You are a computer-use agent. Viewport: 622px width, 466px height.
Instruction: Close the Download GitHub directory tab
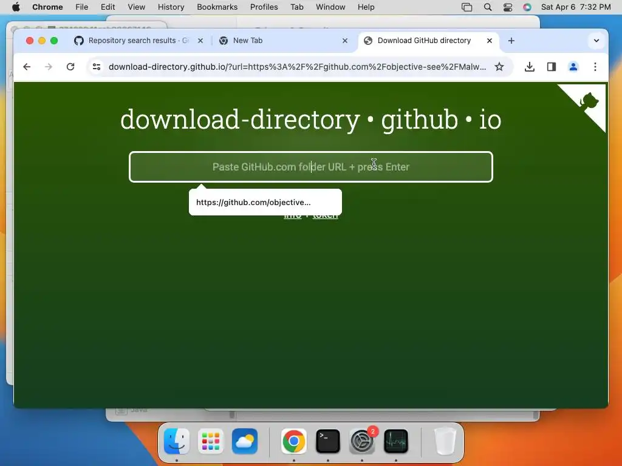tap(490, 41)
